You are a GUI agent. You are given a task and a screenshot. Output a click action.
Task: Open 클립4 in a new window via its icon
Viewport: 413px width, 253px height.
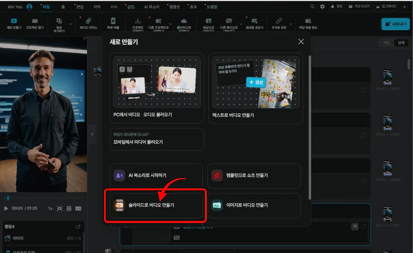coord(78,227)
